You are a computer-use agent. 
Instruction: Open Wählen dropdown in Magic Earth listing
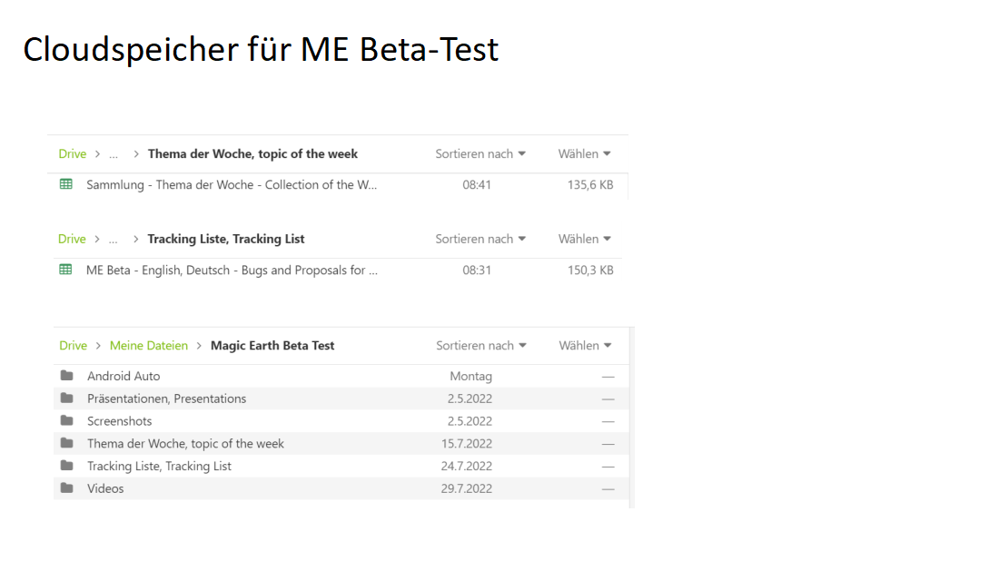(x=585, y=346)
